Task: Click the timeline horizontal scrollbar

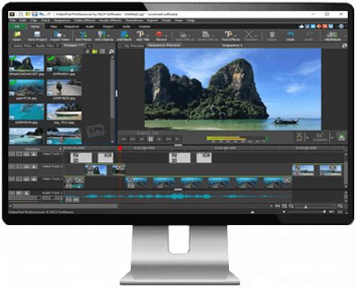Action: pyautogui.click(x=65, y=206)
